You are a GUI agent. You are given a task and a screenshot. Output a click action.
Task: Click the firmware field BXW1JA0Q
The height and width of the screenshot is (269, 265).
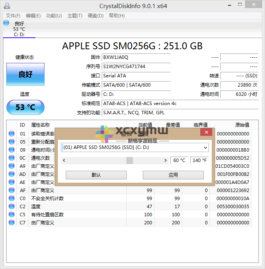[x=136, y=57]
